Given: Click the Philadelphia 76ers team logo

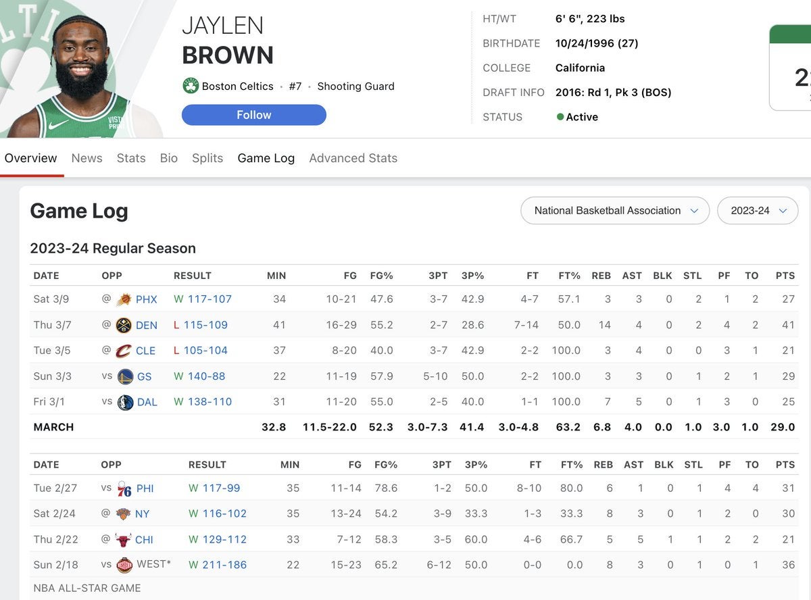Looking at the screenshot, I should pyautogui.click(x=124, y=489).
